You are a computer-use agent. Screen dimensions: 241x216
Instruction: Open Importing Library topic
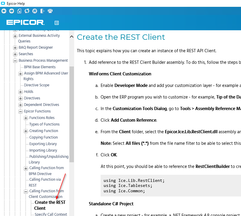click(43, 150)
